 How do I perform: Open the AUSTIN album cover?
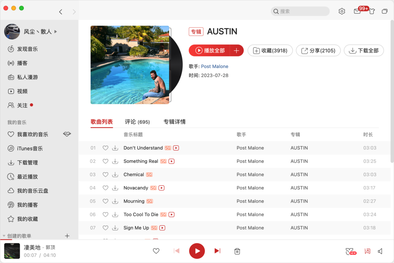pos(130,65)
